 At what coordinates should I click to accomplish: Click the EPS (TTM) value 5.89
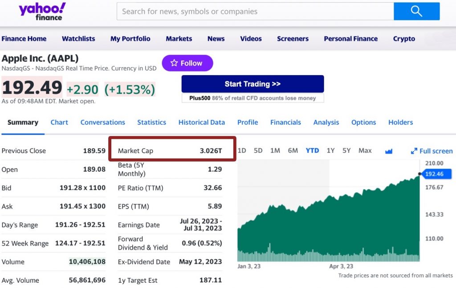(x=215, y=206)
